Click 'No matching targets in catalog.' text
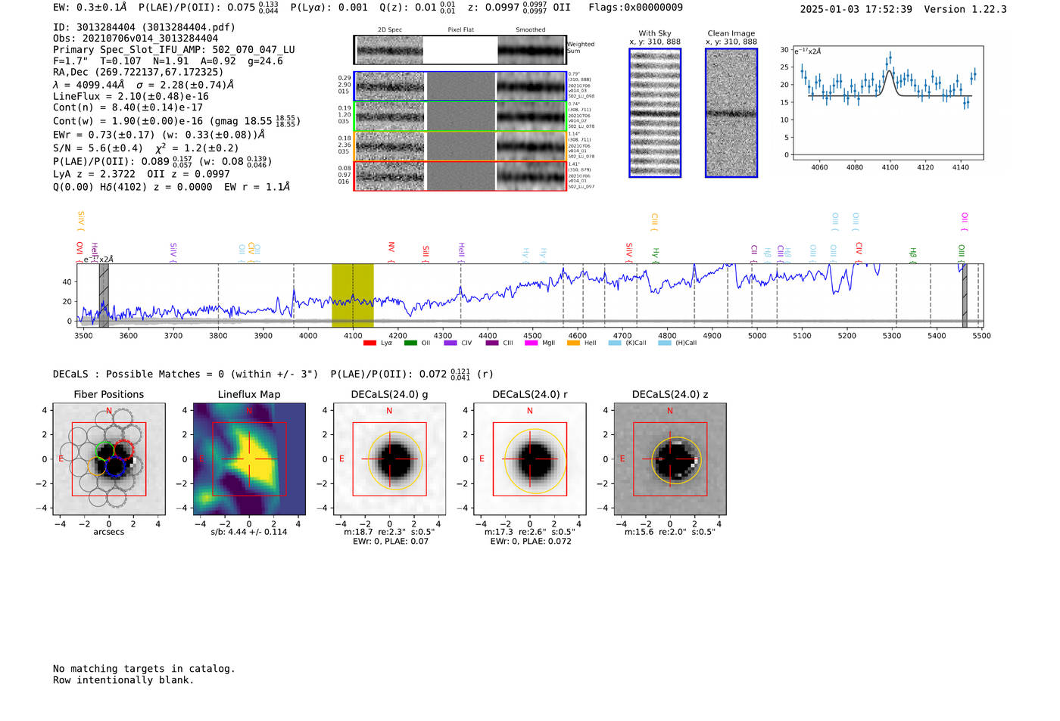 click(x=144, y=669)
